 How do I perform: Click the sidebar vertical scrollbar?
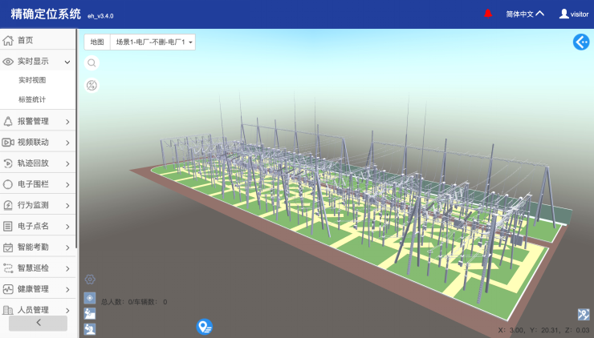(x=77, y=144)
